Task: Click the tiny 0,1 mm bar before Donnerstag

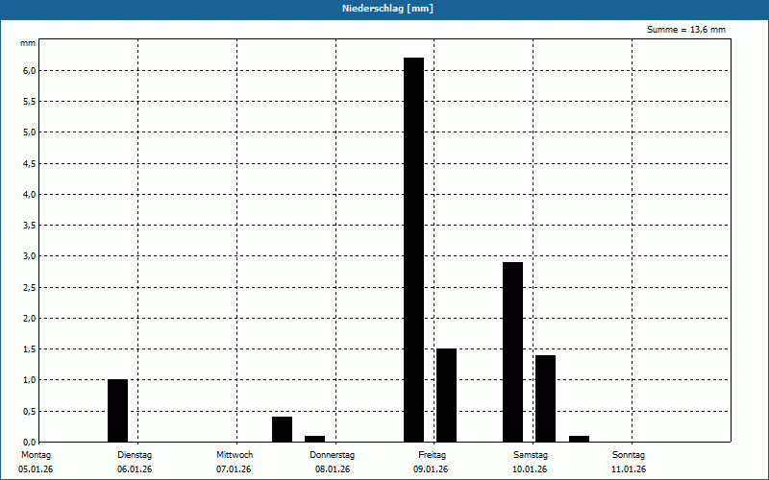Action: [315, 439]
